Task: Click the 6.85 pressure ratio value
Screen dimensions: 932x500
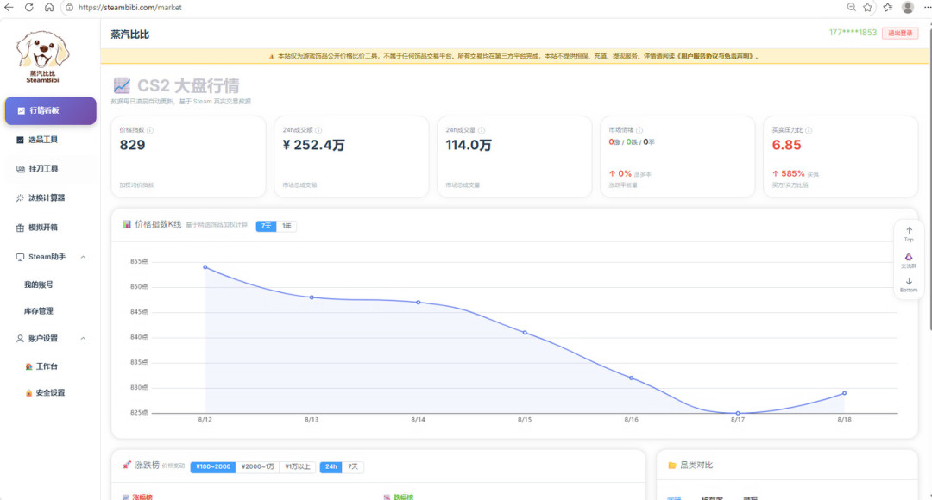Action: (786, 145)
